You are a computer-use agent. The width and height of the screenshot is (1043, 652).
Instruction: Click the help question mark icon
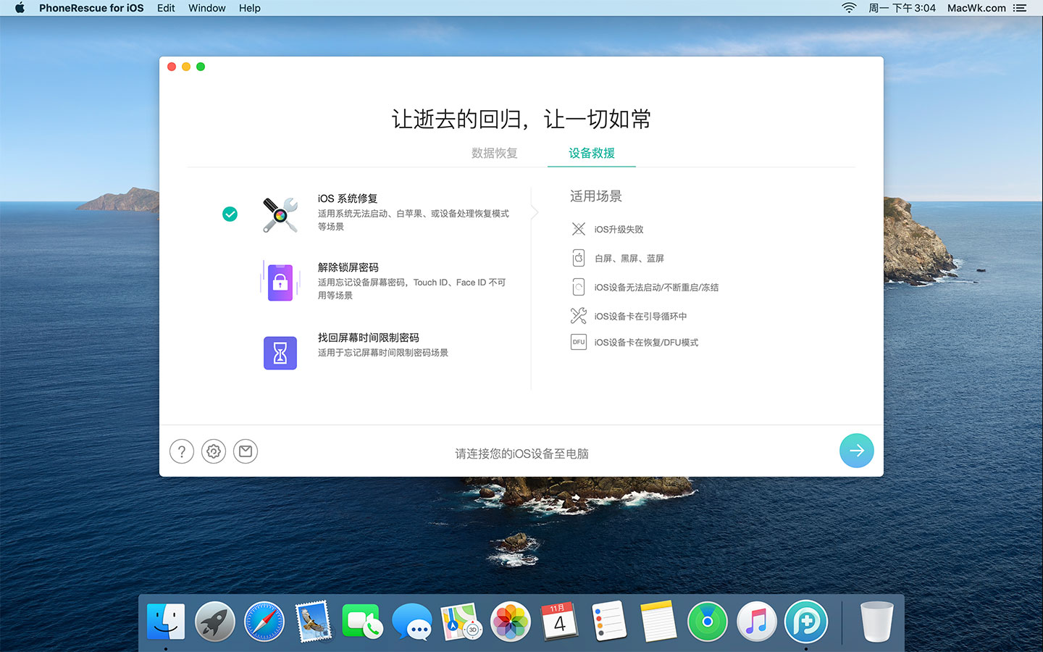[181, 451]
